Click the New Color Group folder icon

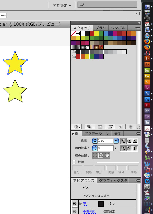[110, 127]
